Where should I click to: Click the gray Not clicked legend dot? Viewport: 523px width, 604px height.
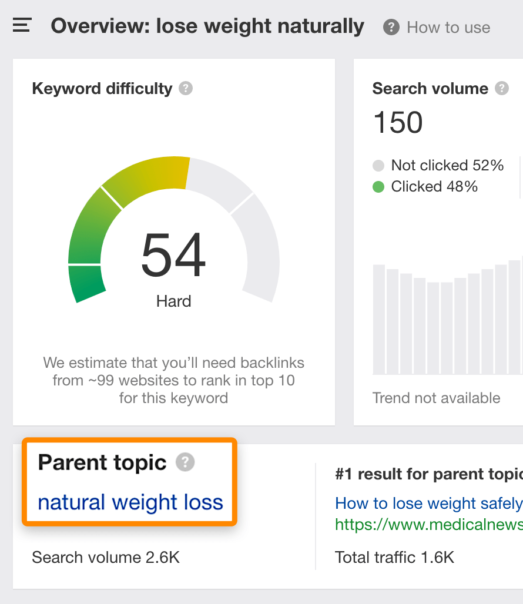click(378, 166)
